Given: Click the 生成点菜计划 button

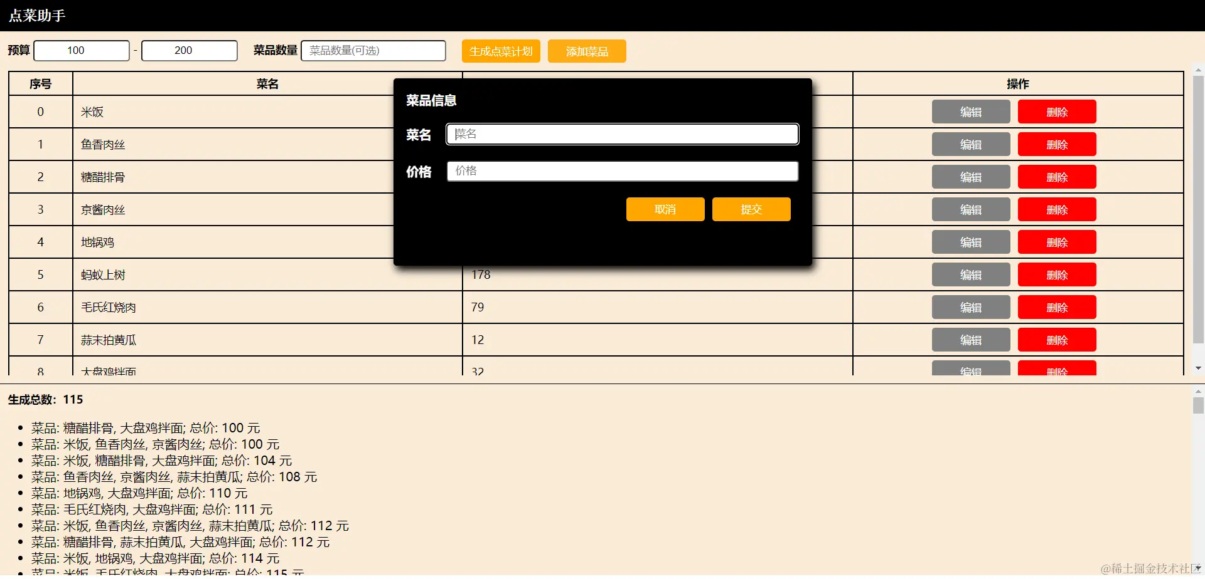Looking at the screenshot, I should pos(501,51).
